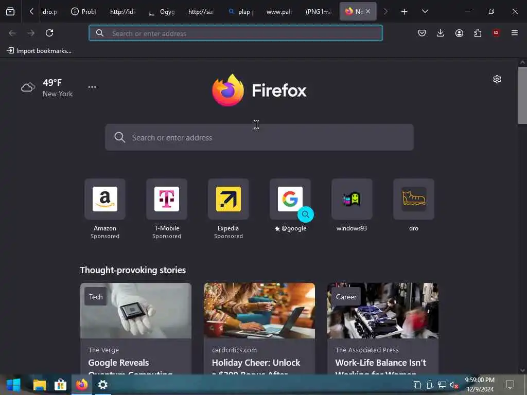Switch to the http://idi tab
Image resolution: width=527 pixels, height=395 pixels.
pyautogui.click(x=122, y=12)
